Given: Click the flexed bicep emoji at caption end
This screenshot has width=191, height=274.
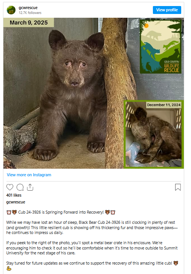Looking at the screenshot, I should coord(9,269).
